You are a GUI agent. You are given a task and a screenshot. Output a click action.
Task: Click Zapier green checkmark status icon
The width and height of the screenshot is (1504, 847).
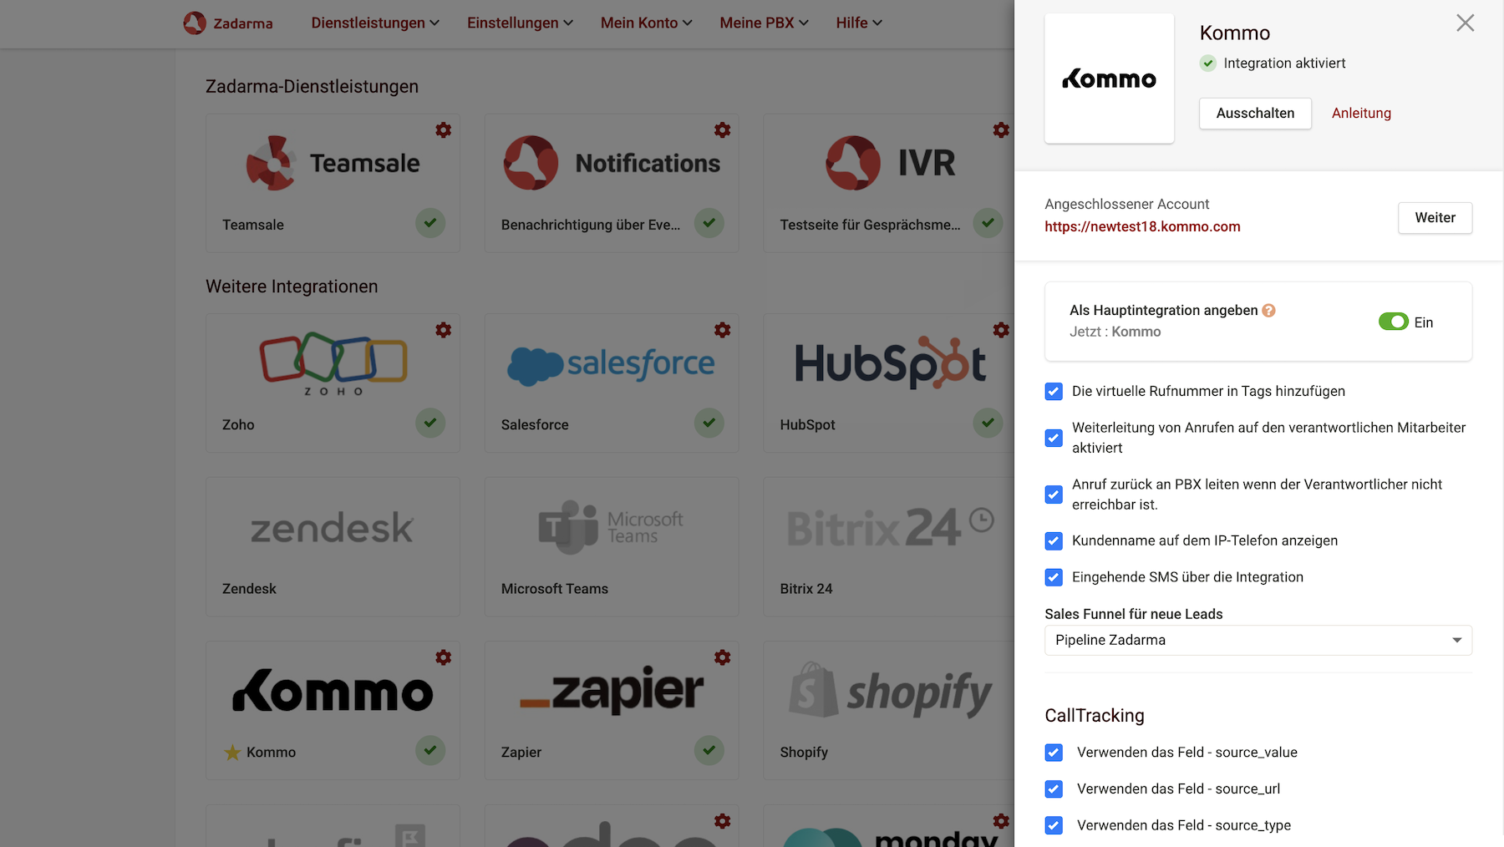pos(709,750)
